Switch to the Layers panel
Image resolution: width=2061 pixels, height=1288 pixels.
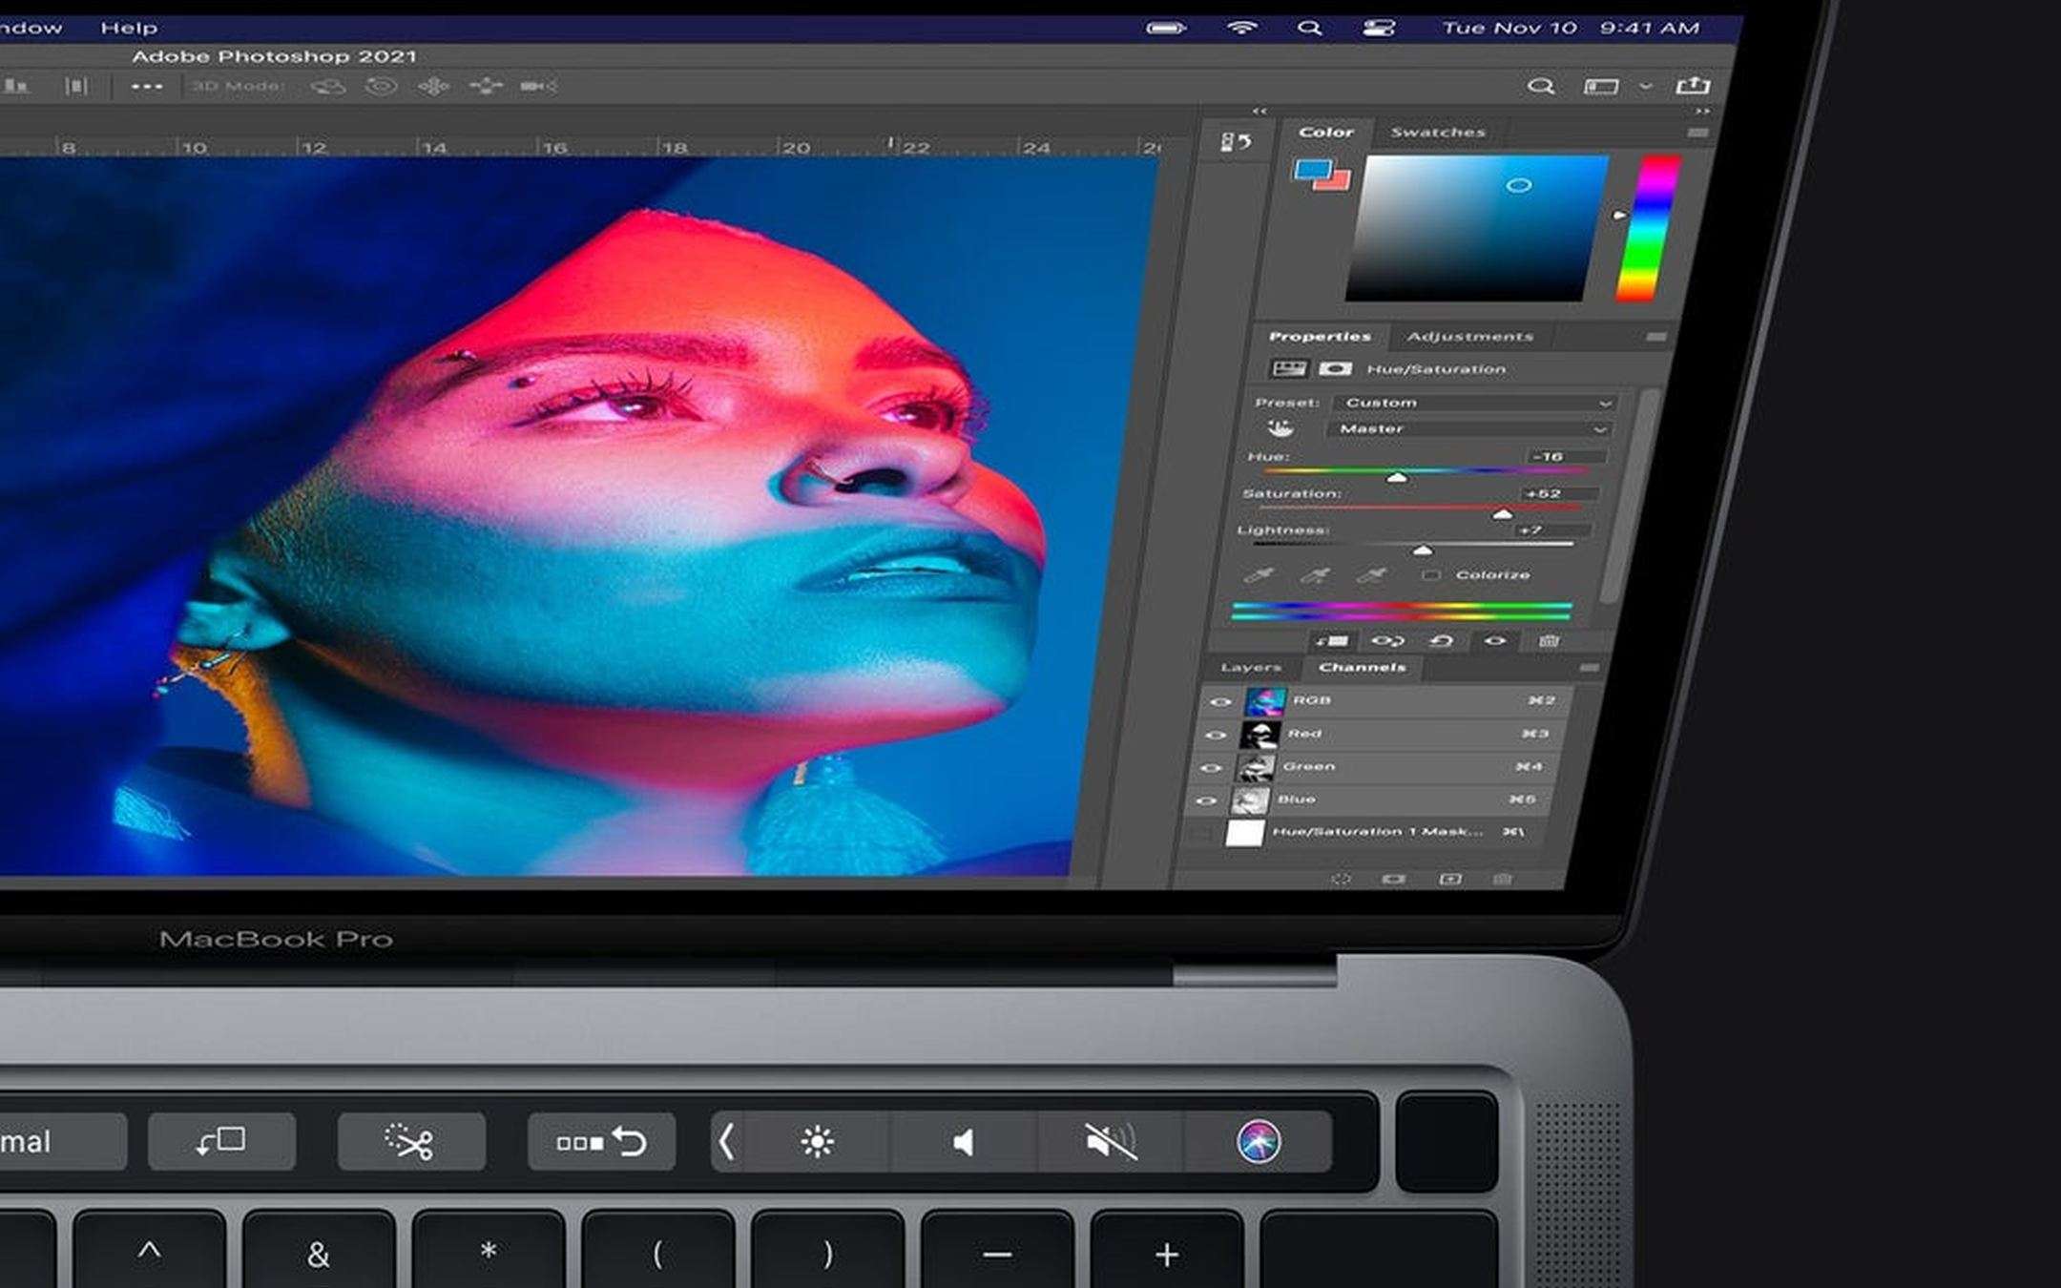[x=1252, y=668]
